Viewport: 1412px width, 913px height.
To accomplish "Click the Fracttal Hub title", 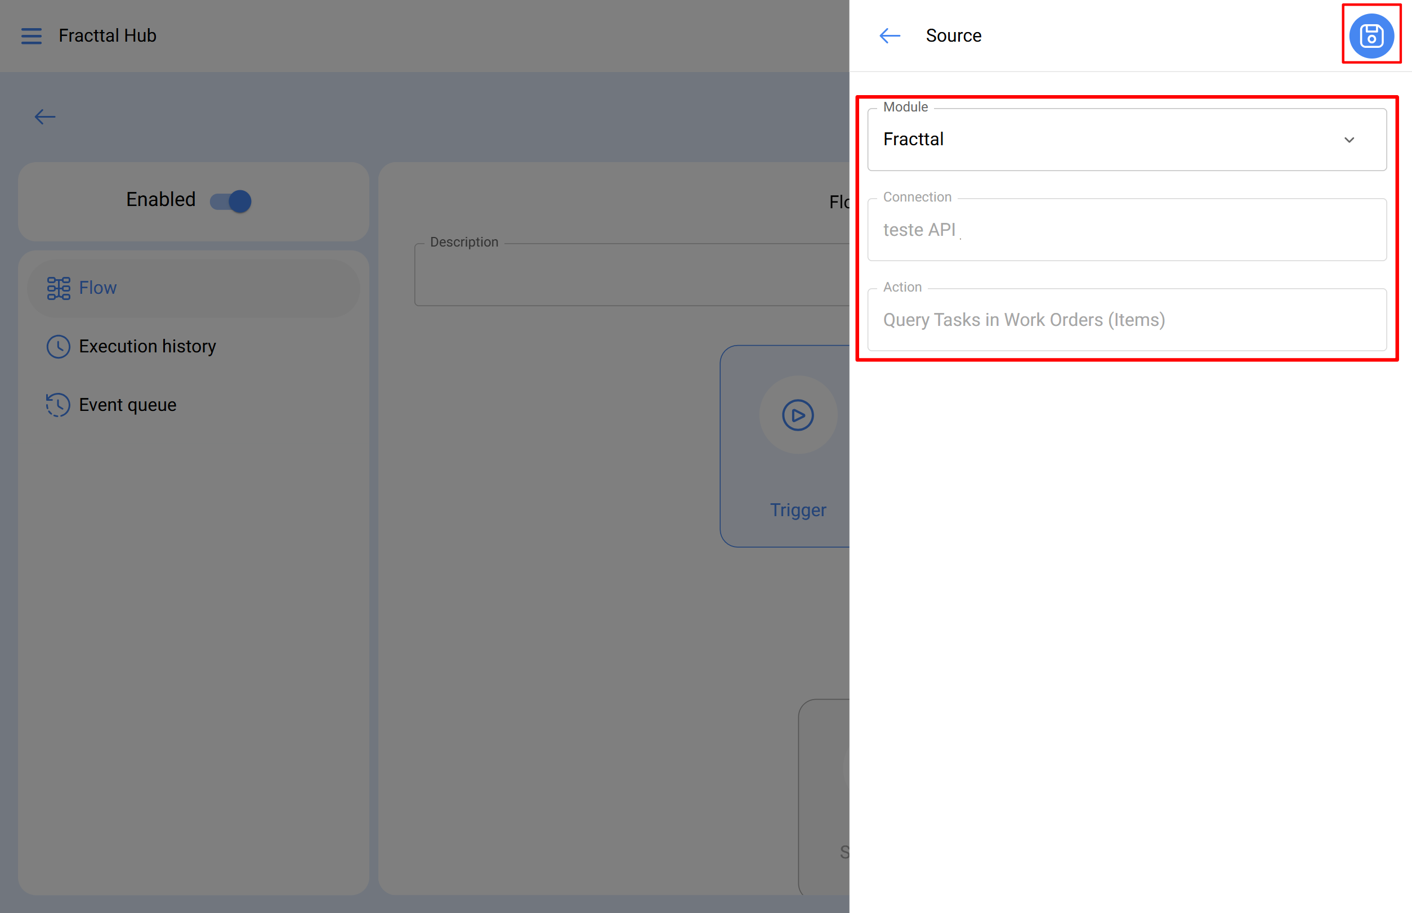I will point(108,35).
